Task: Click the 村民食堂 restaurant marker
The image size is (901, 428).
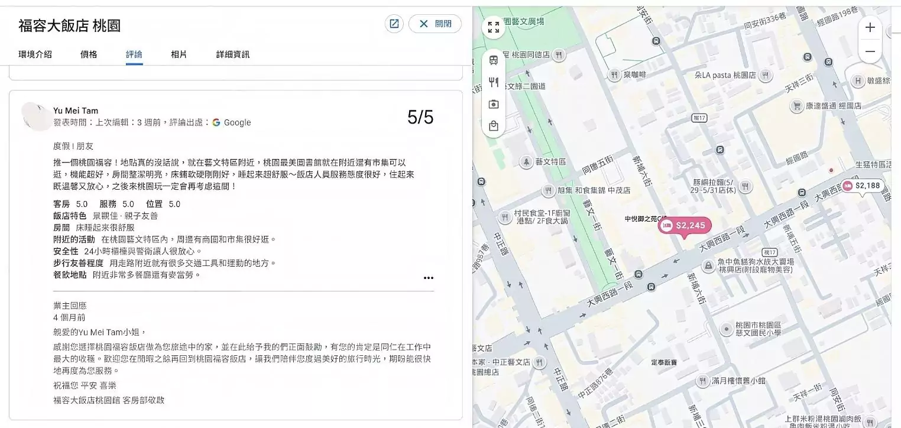Action: (505, 216)
